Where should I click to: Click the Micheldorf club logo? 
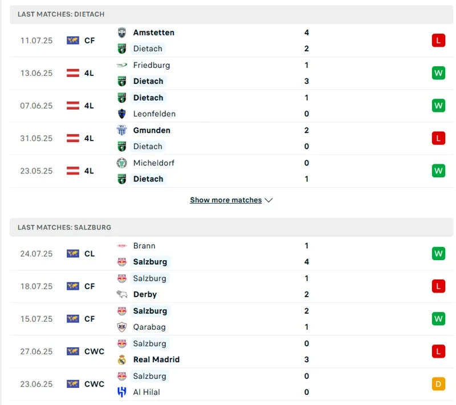[x=121, y=163]
